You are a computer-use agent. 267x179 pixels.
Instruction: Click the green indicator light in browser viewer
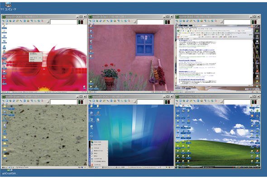coord(253,22)
